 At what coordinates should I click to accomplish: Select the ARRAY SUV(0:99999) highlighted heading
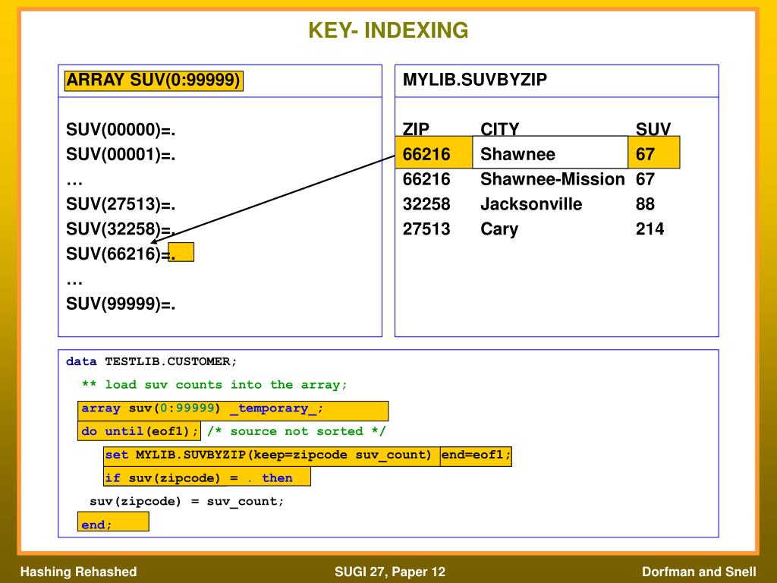tap(153, 80)
